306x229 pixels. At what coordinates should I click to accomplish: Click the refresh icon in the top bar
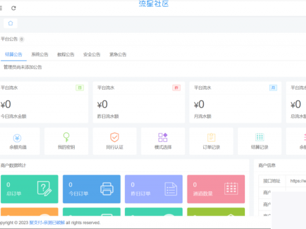[x=14, y=8]
